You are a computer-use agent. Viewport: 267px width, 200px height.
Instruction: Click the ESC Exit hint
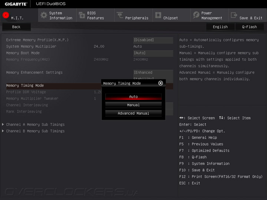[189, 183]
